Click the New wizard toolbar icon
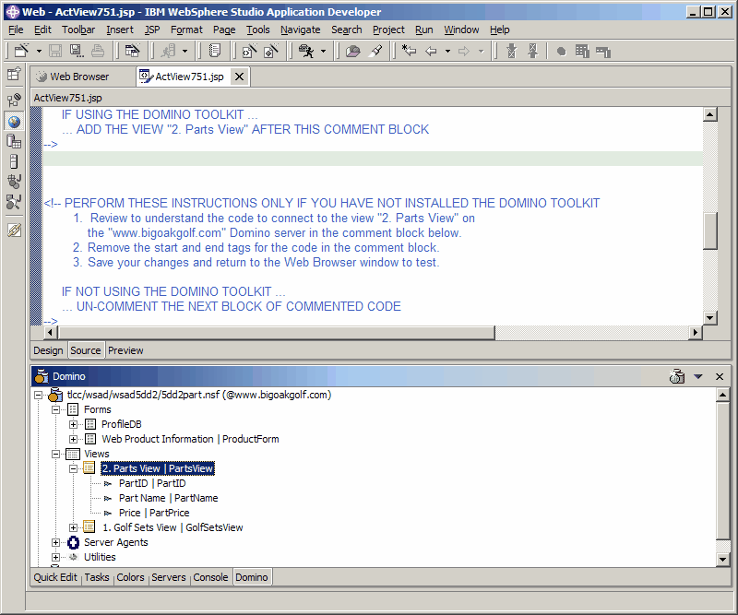 21,51
